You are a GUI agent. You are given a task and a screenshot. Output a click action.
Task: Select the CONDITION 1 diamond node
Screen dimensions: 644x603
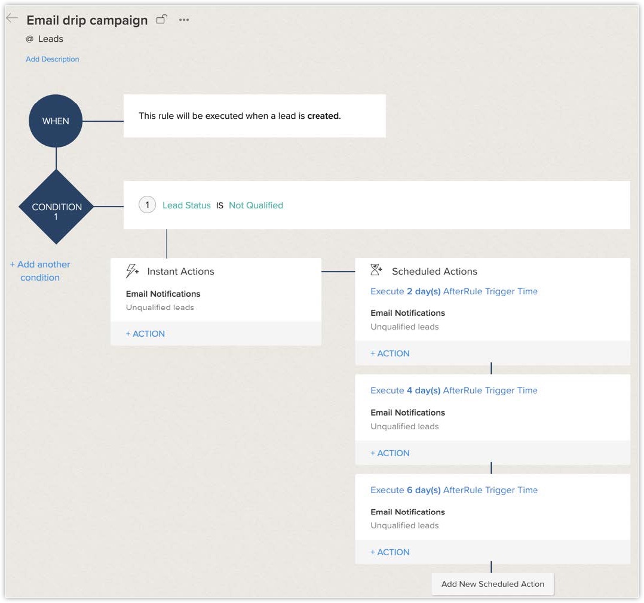pos(56,207)
